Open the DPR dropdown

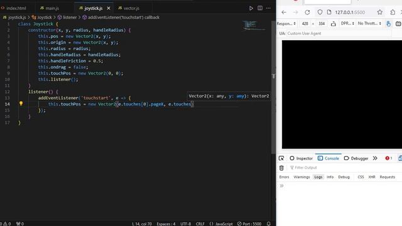[x=347, y=23]
